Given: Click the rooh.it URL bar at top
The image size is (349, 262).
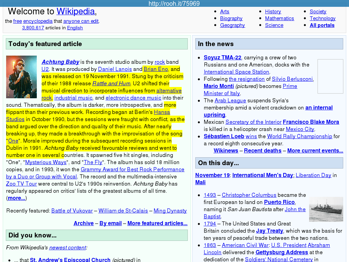Looking at the screenshot, I should click(x=174, y=4).
